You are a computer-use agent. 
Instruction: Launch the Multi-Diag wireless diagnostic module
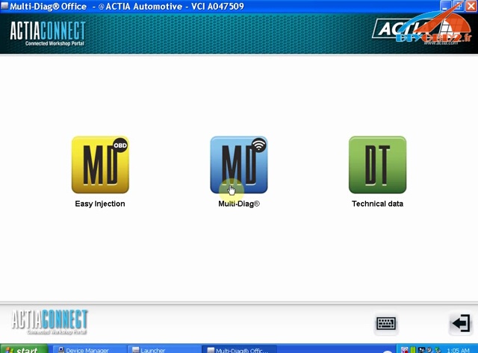[239, 164]
